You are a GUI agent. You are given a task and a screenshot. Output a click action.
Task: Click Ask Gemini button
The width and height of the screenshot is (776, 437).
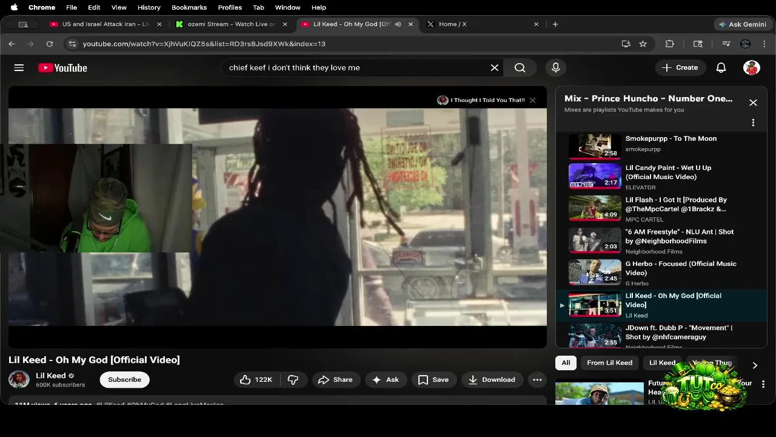coord(742,24)
